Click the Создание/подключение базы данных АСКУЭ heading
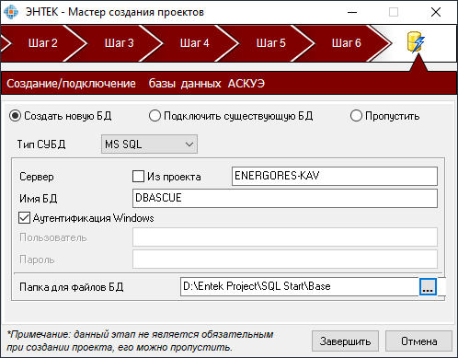The height and width of the screenshot is (358, 458). (x=135, y=84)
